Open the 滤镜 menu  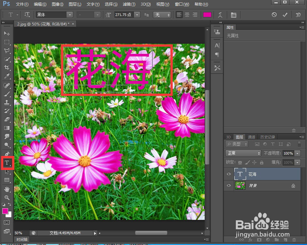tap(129, 4)
